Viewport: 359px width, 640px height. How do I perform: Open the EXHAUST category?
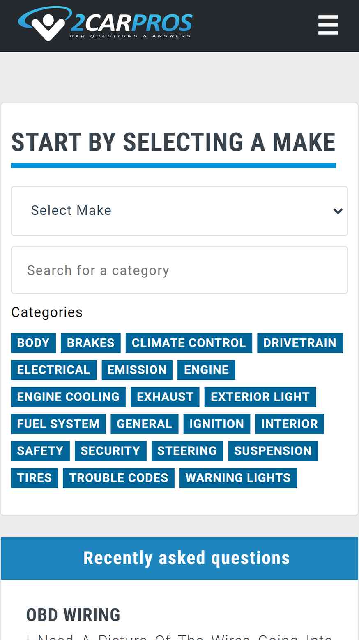[x=165, y=397]
